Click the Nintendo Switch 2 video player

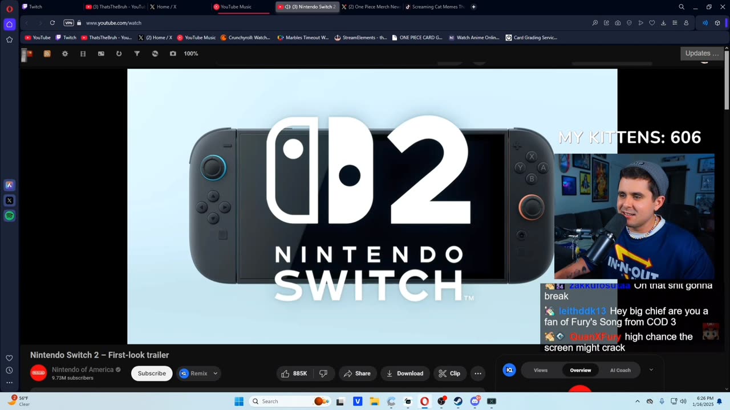[x=372, y=206]
